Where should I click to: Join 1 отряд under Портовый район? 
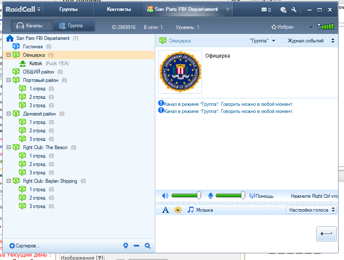click(37, 89)
